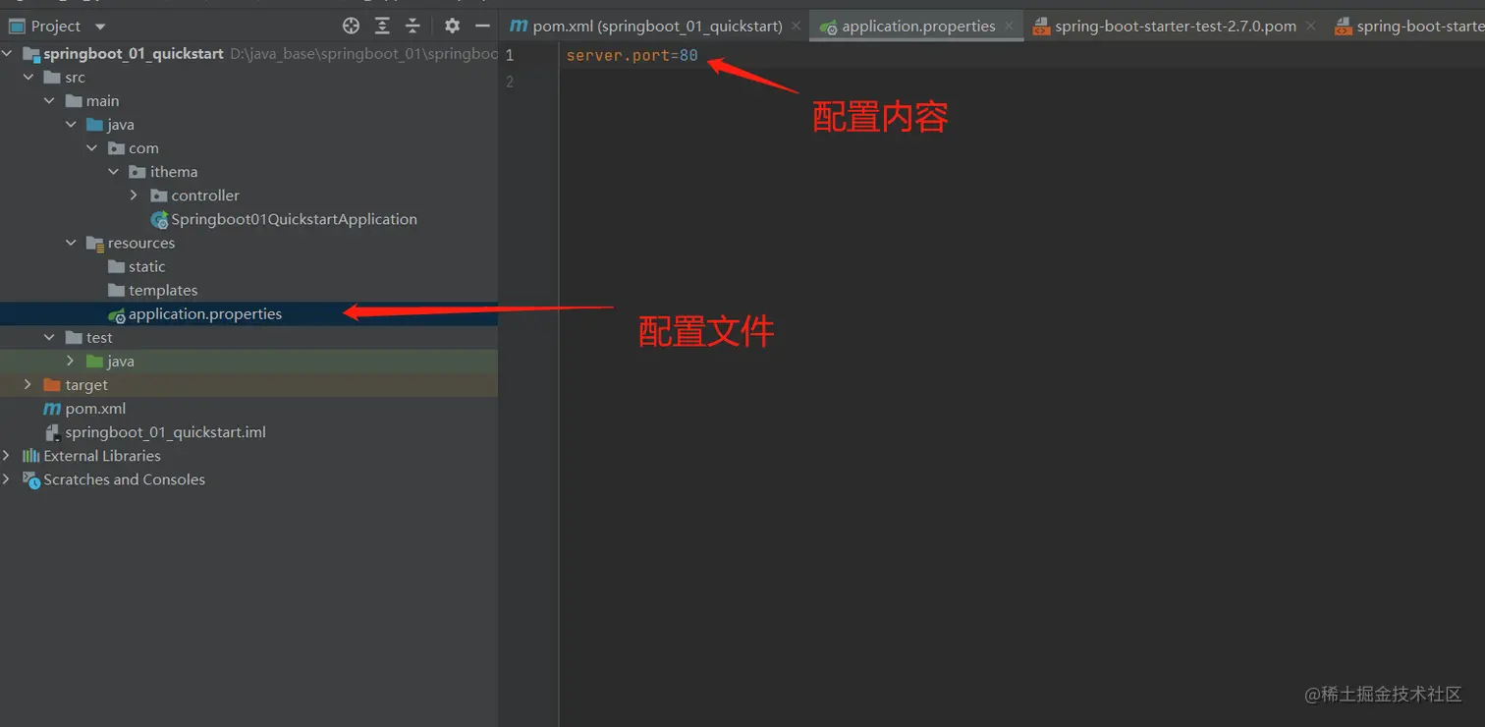The image size is (1485, 727).
Task: Switch to the pom.xml tab
Action: click(x=648, y=26)
